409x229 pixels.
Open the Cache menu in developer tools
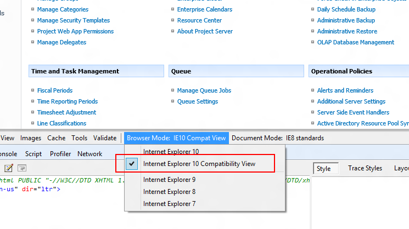[x=57, y=138]
